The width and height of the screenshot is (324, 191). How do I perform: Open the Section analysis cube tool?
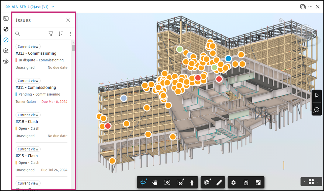(x=207, y=182)
